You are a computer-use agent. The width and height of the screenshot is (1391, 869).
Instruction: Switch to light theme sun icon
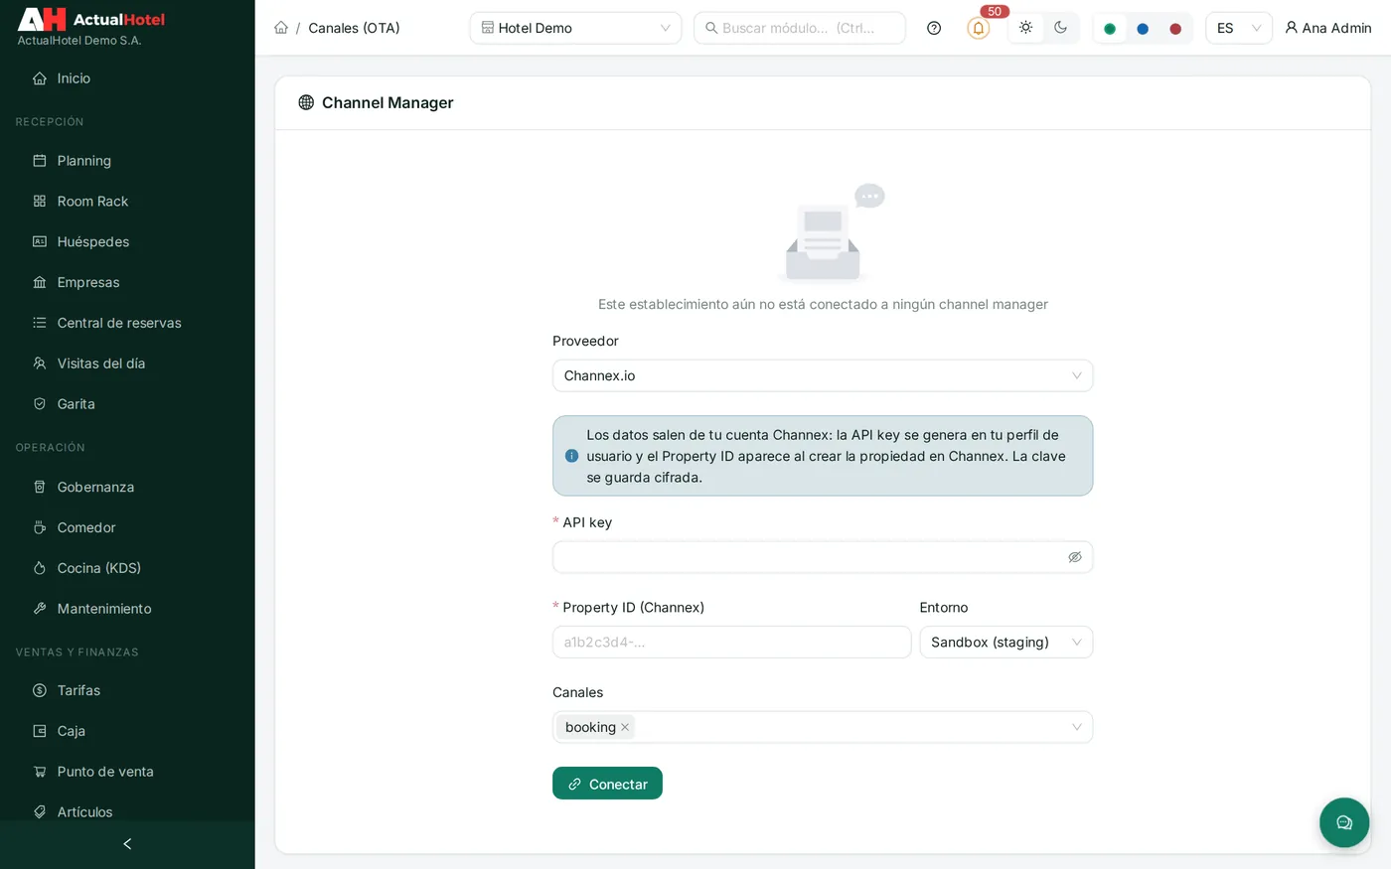pos(1026,28)
